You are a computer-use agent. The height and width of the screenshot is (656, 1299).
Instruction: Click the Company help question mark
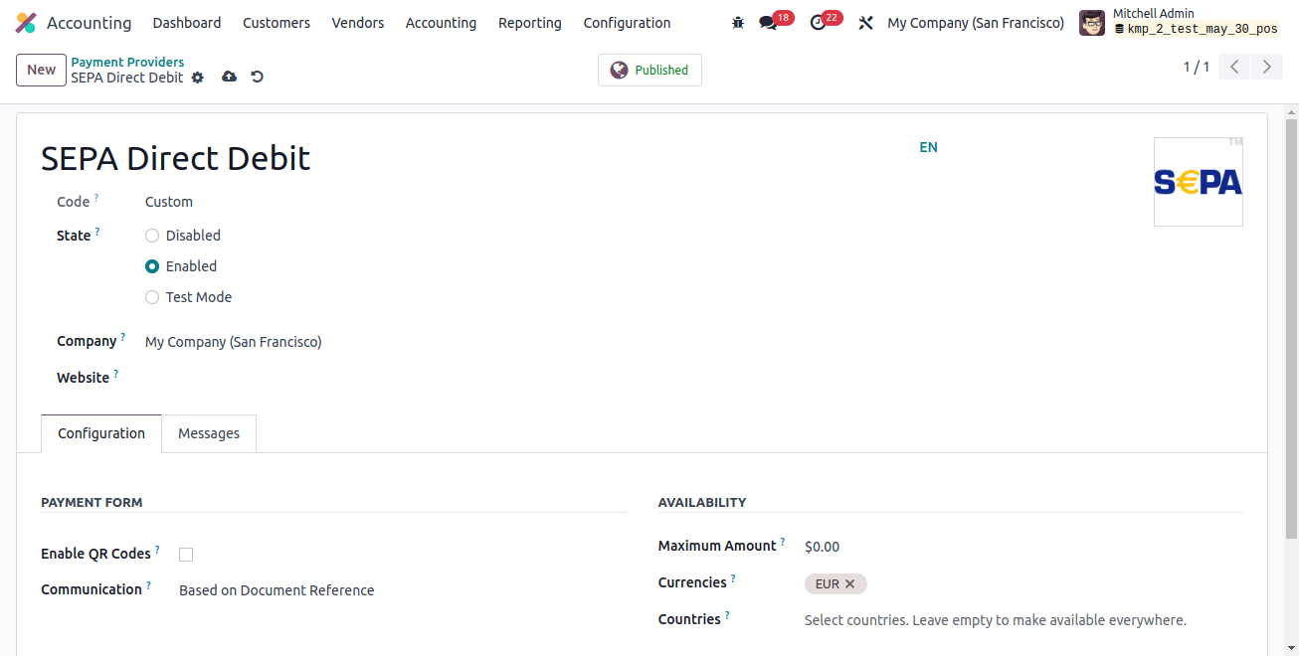coord(123,337)
